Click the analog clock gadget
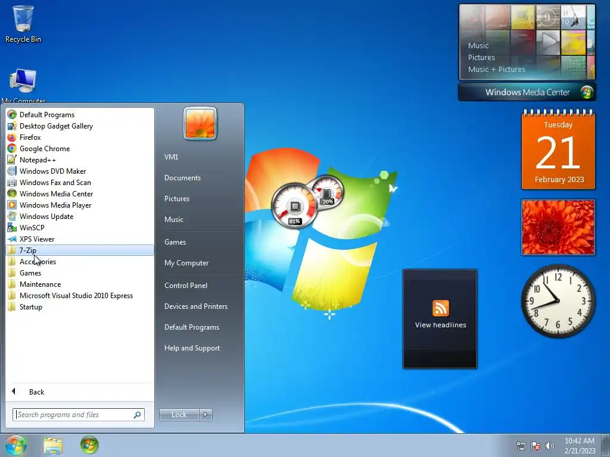This screenshot has width=610, height=457. click(x=558, y=301)
